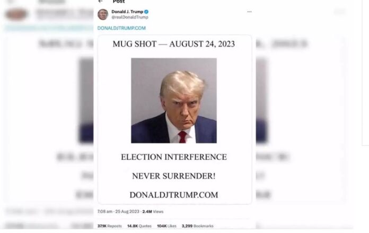Click DONALDJTRUMP.COM text at the card bottom
Screen dimensions: 369x233
174,195
